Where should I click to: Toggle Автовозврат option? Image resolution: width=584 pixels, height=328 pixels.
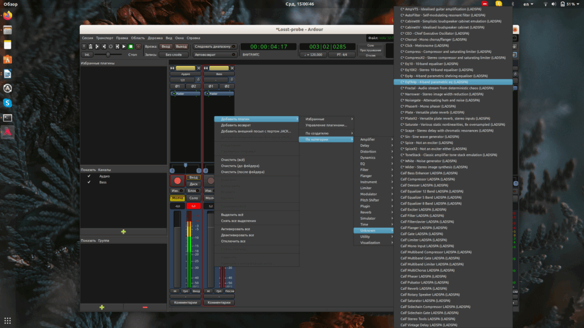(x=215, y=55)
